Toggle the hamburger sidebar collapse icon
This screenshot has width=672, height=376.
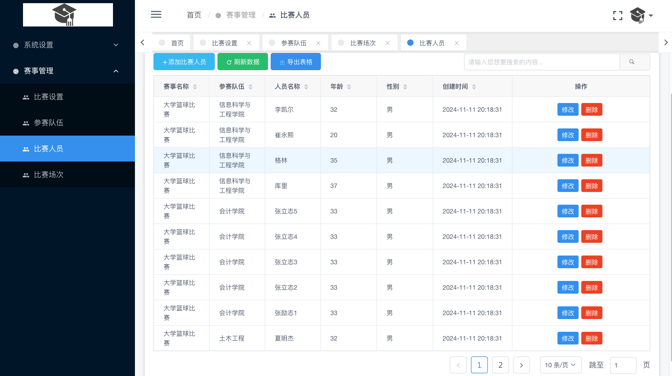pyautogui.click(x=156, y=15)
